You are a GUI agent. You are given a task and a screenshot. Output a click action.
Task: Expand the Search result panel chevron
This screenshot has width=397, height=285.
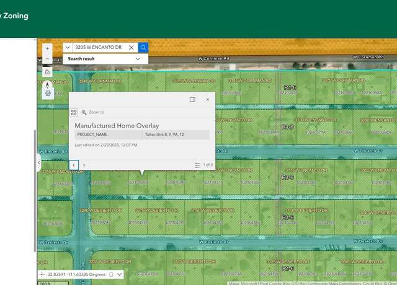point(138,59)
